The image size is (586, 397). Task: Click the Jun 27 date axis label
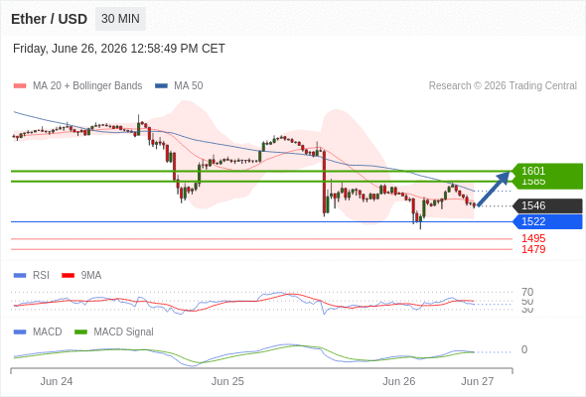tap(478, 382)
